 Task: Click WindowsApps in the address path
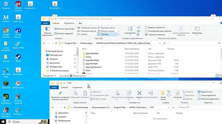tap(86, 43)
